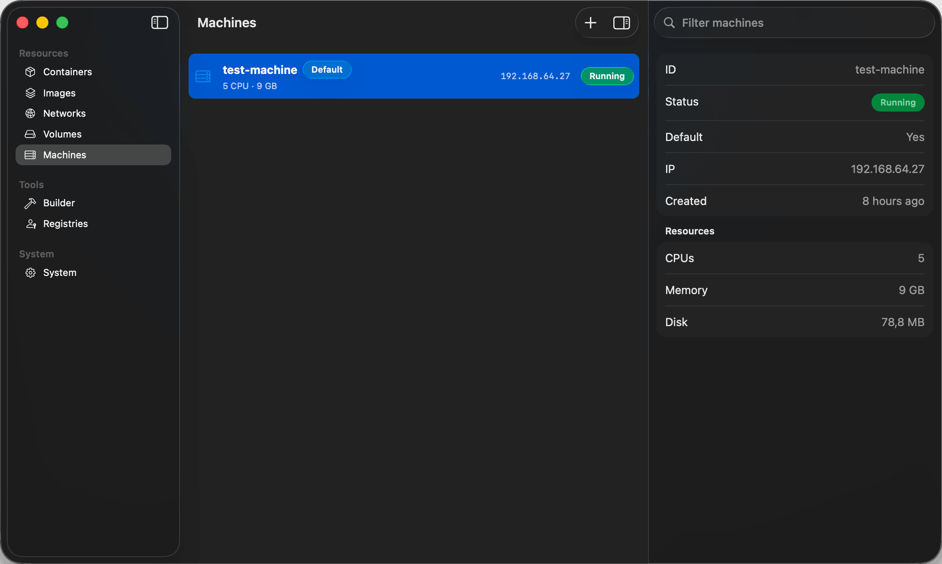The width and height of the screenshot is (942, 564).
Task: Open the Builder tool
Action: (x=93, y=203)
